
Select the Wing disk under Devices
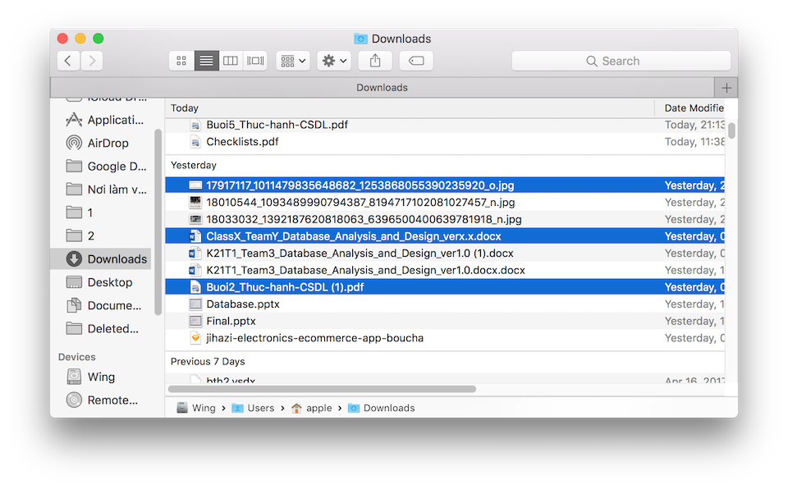pyautogui.click(x=100, y=377)
